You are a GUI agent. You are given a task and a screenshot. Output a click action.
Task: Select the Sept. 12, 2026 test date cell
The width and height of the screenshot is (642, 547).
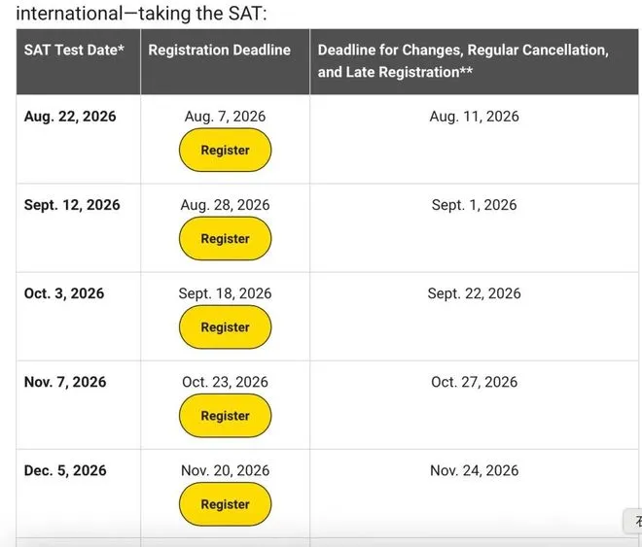click(x=72, y=205)
